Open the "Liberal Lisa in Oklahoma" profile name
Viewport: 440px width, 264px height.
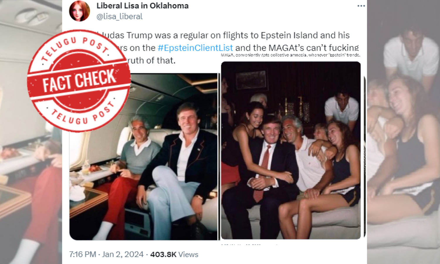143,6
